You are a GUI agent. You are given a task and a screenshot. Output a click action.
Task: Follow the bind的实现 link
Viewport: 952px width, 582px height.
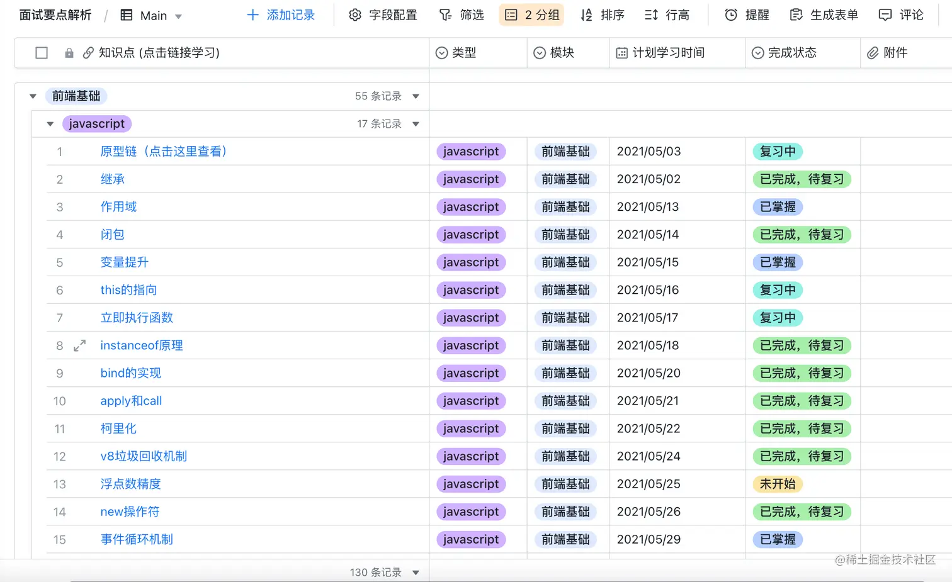(x=131, y=373)
